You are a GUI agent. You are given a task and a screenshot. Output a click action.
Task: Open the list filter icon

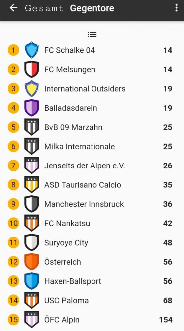pyautogui.click(x=92, y=35)
